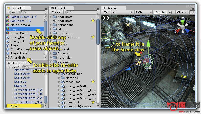Select the highlighted Player favorite
Image resolution: width=201 pixels, height=114 pixels.
pyautogui.click(x=25, y=29)
